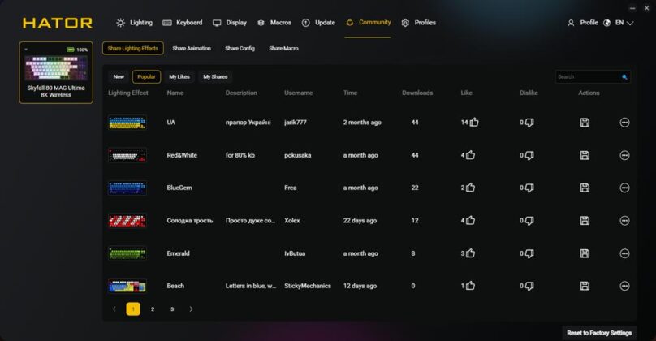This screenshot has height=341, width=656.
Task: Like the Emerald lighting effect
Action: coord(471,253)
